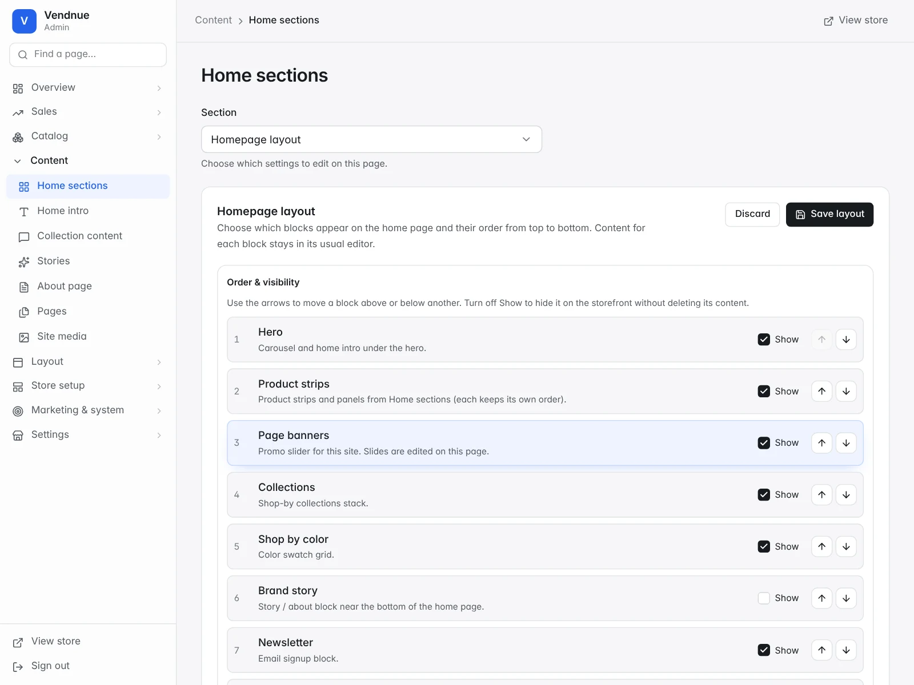The height and width of the screenshot is (685, 914).
Task: Click Content in the breadcrumb
Action: click(x=213, y=21)
